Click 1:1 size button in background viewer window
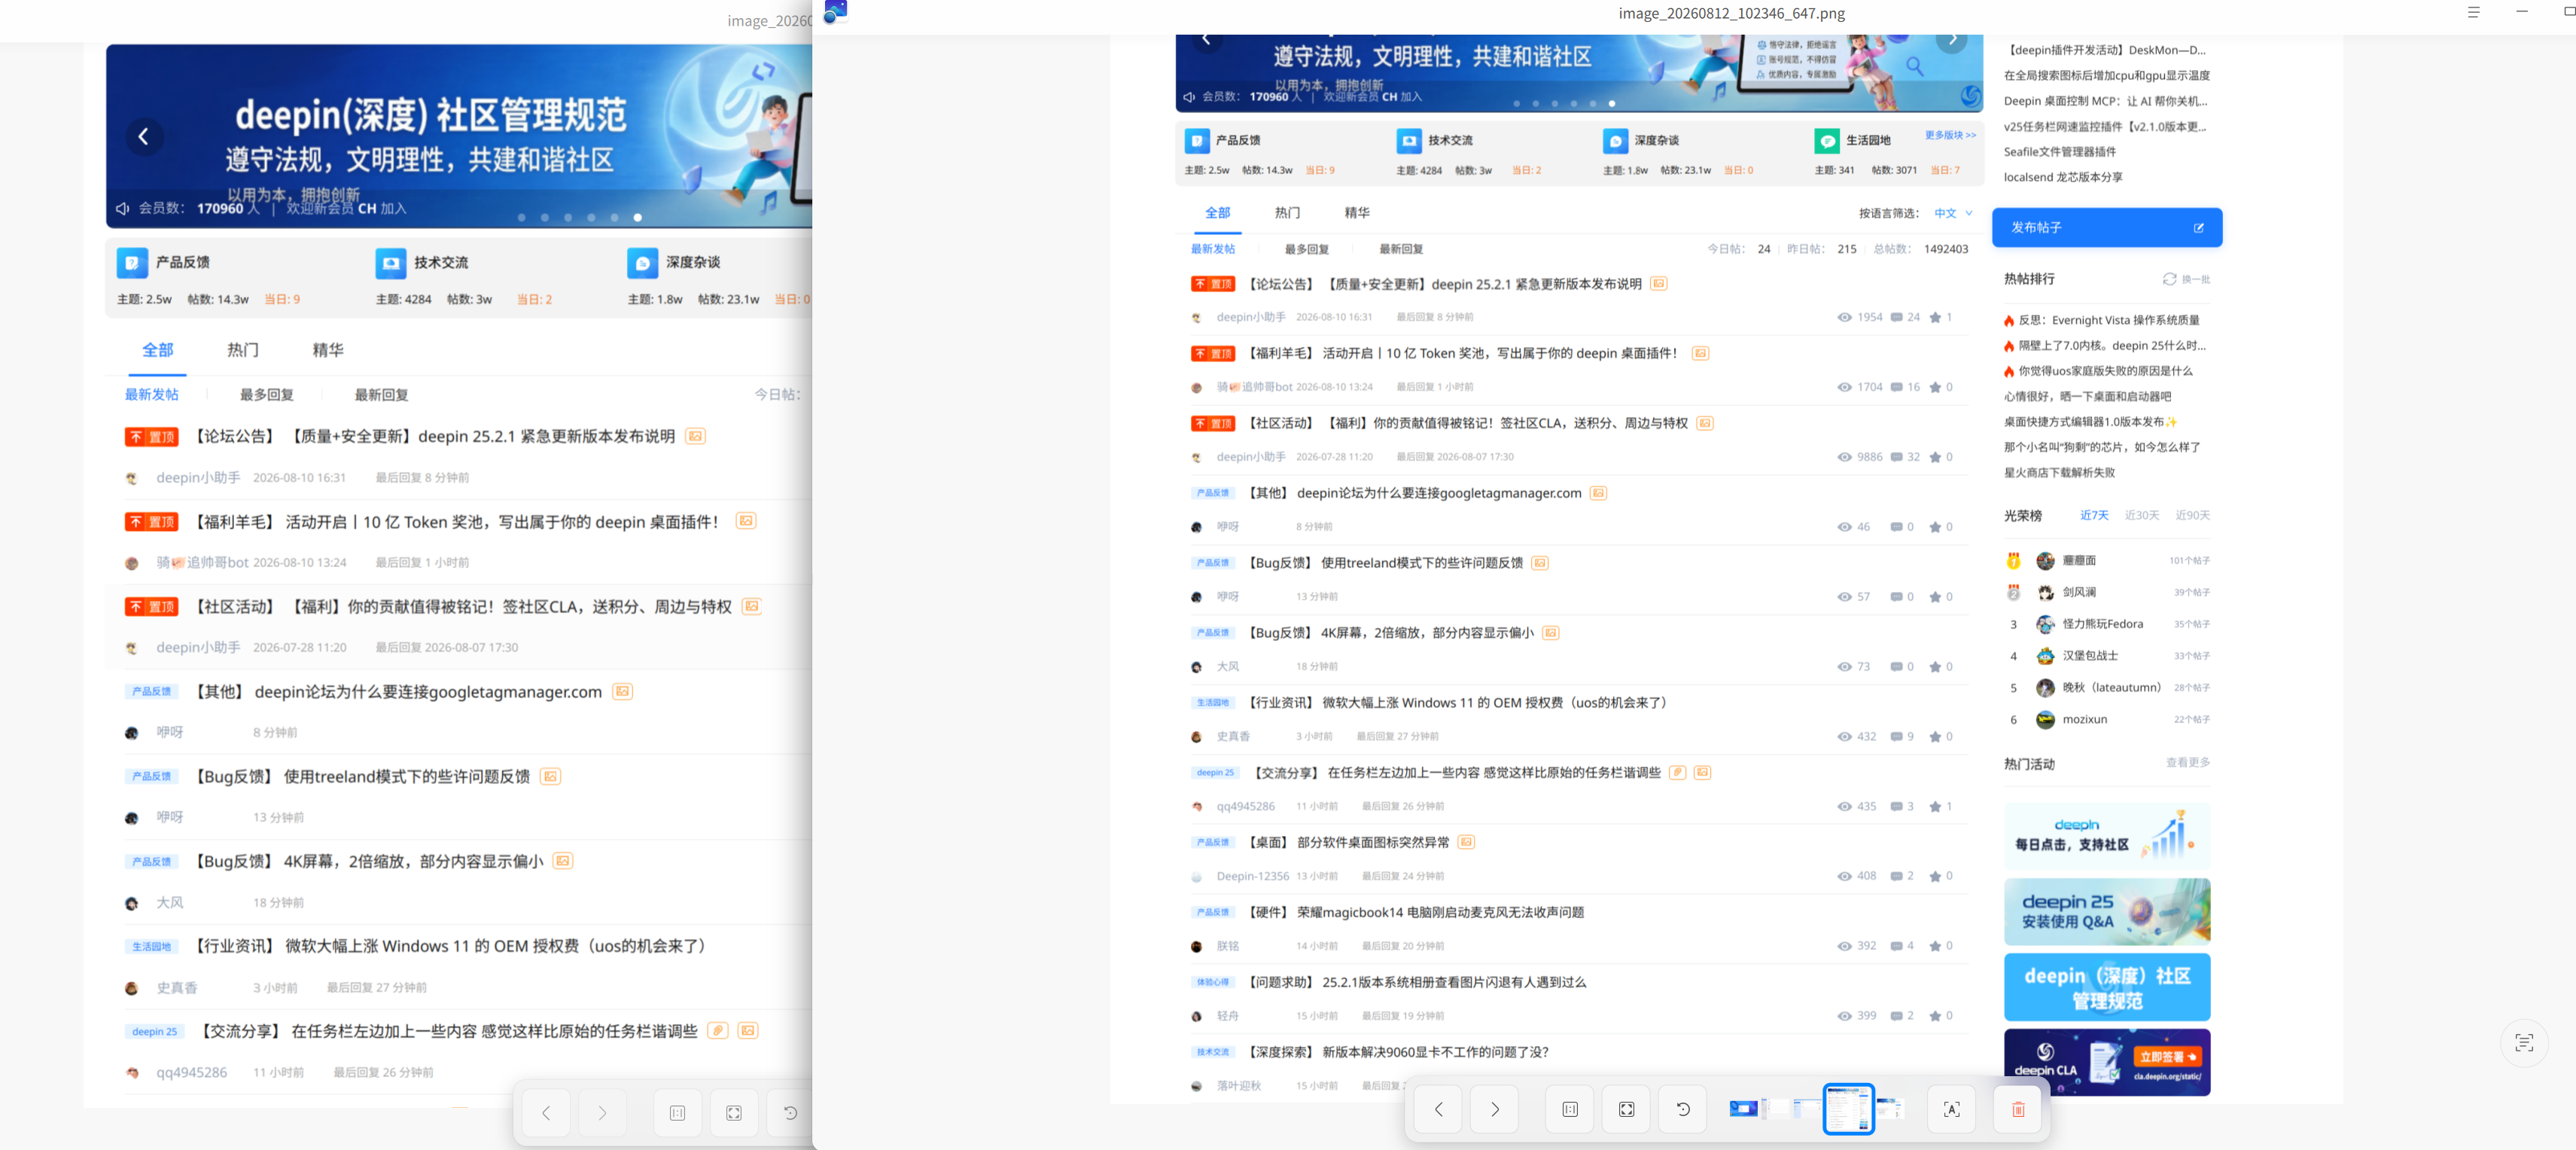The width and height of the screenshot is (2576, 1150). click(677, 1113)
